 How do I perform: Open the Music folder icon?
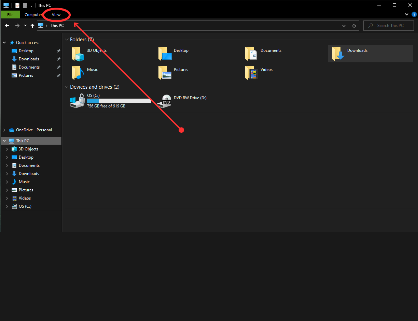pyautogui.click(x=78, y=73)
